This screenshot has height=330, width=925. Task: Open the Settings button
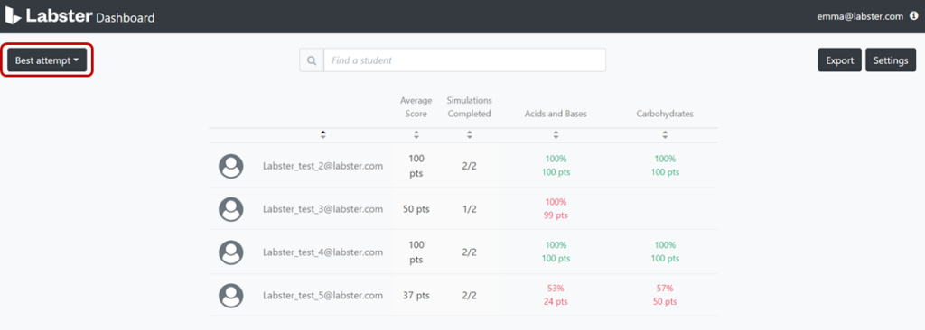coord(890,60)
